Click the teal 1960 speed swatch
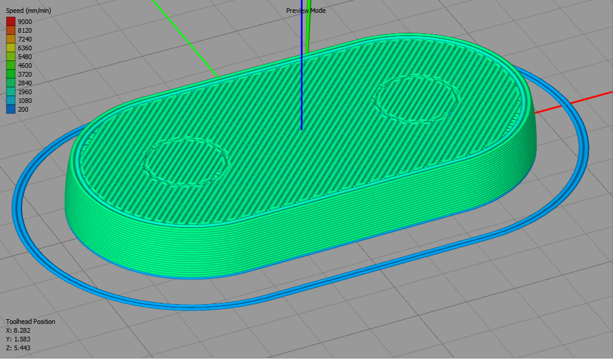613x359 pixels. pos(11,92)
